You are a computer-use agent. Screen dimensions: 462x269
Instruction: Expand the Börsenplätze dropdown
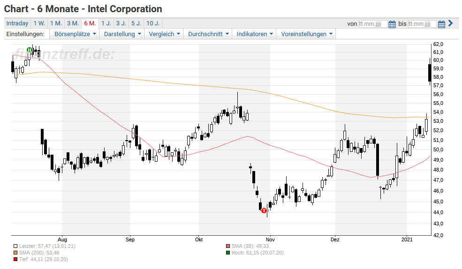75,34
